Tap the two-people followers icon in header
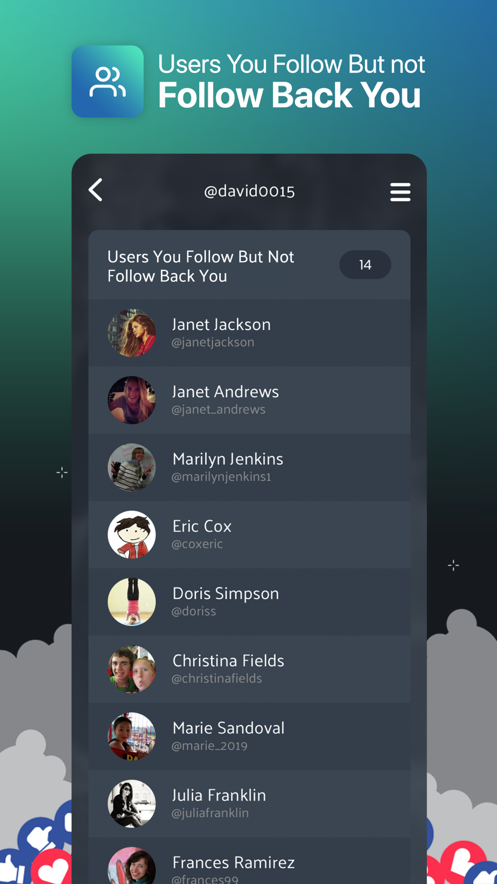This screenshot has width=497, height=884. coord(107,82)
